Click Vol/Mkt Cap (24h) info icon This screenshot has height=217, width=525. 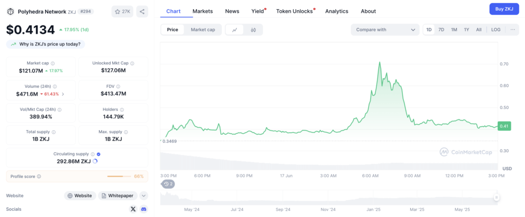[x=59, y=109]
